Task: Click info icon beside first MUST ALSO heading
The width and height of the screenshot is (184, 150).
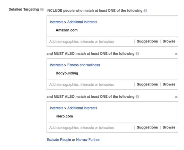Action: click(137, 53)
